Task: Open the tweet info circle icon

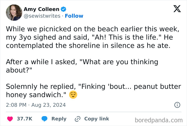Action: 177,105
